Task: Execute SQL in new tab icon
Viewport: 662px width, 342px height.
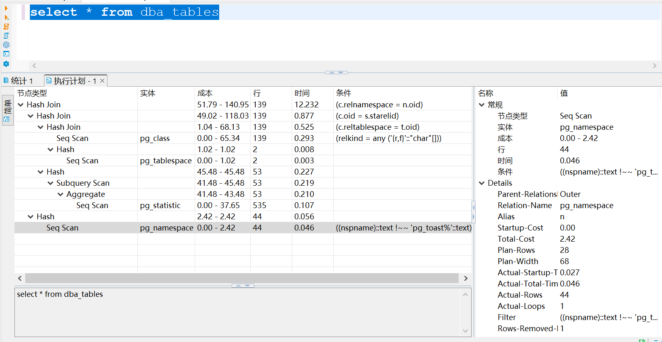Action: click(x=6, y=17)
